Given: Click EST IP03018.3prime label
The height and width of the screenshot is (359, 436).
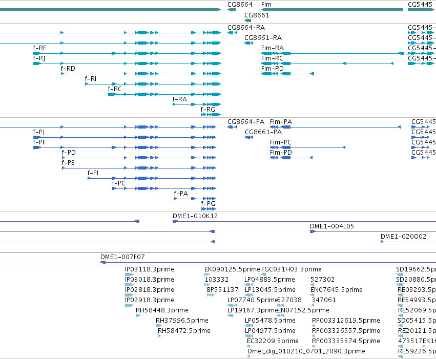Looking at the screenshot, I should click(149, 280).
